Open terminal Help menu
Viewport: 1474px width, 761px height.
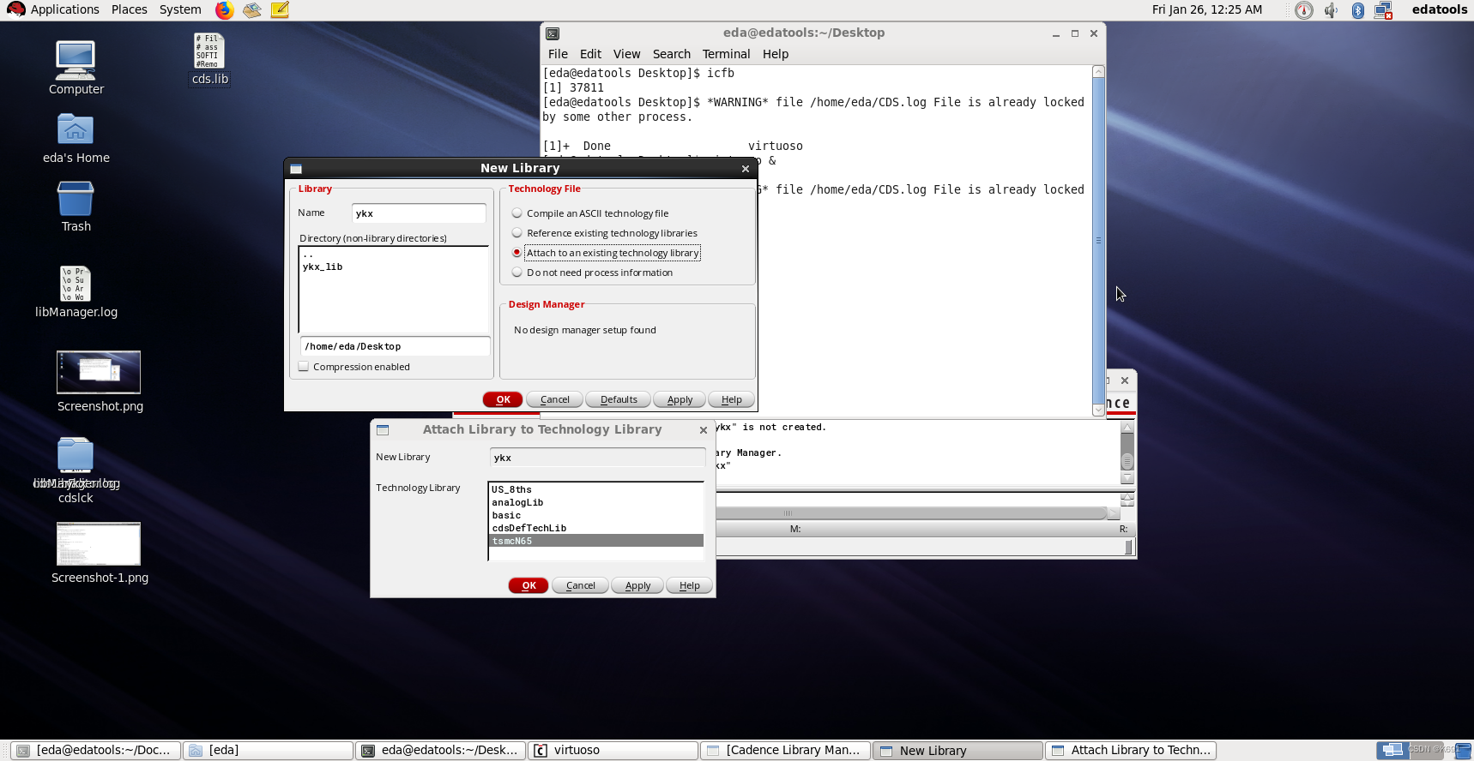(x=776, y=54)
